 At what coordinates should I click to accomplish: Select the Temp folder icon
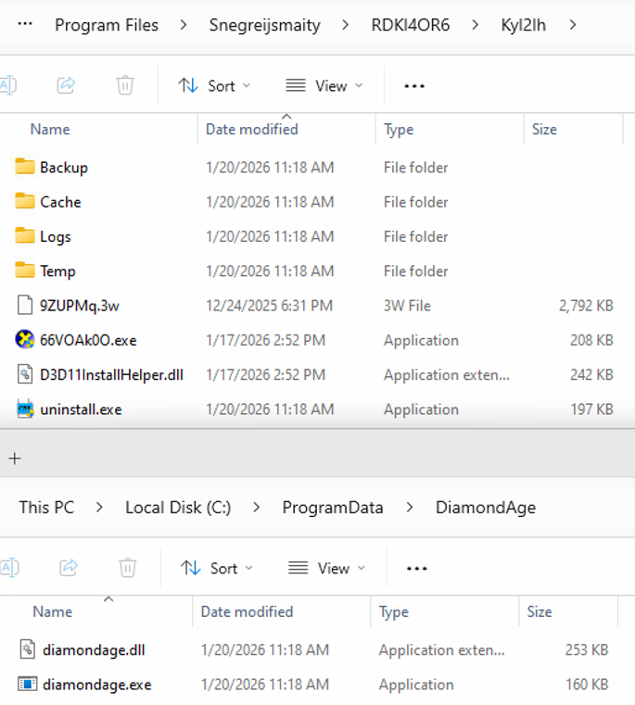(x=25, y=271)
